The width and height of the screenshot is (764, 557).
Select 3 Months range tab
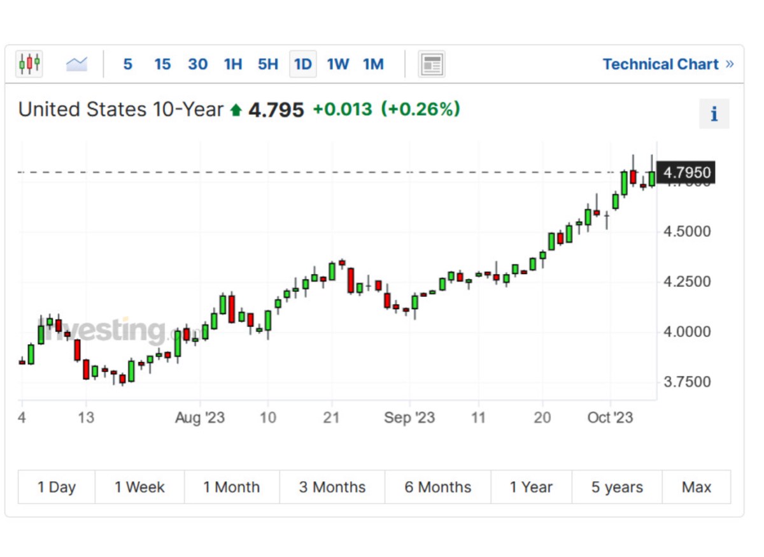332,488
